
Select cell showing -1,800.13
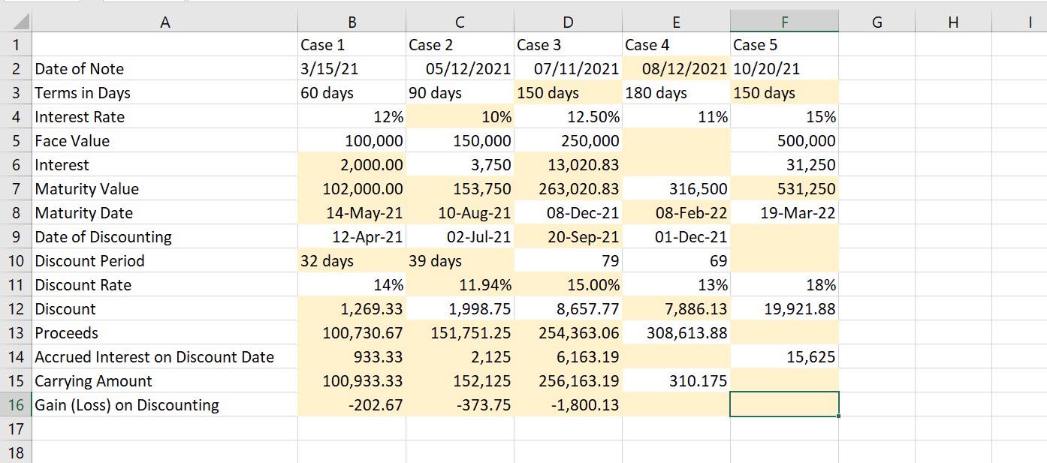(568, 404)
